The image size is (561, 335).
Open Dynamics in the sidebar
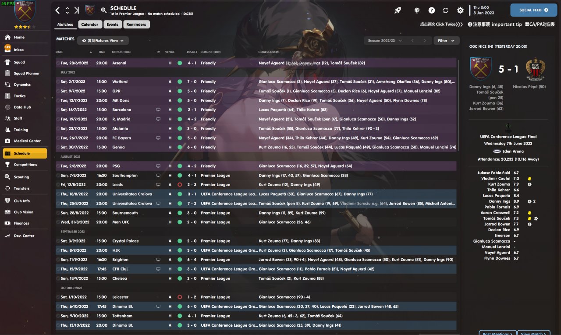click(x=25, y=85)
